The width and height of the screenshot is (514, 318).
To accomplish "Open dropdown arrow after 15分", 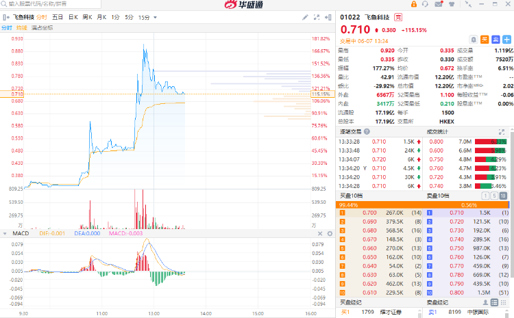I will [156, 17].
